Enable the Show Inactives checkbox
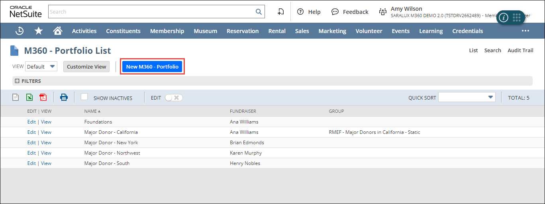 84,97
